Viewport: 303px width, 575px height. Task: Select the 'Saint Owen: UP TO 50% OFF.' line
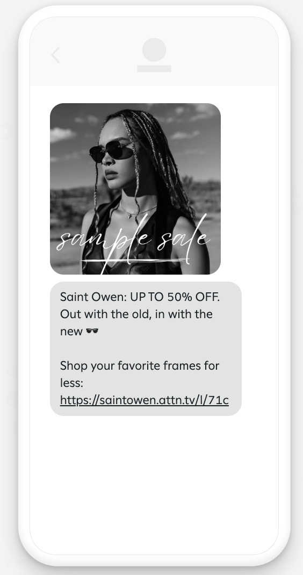point(140,297)
